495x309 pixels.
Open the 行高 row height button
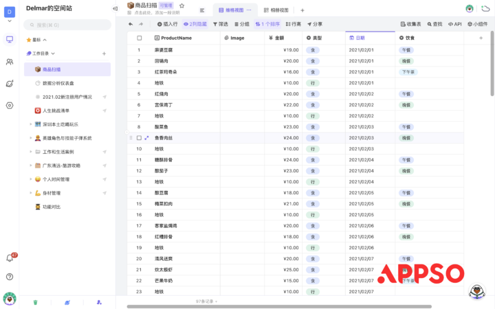[x=294, y=24]
